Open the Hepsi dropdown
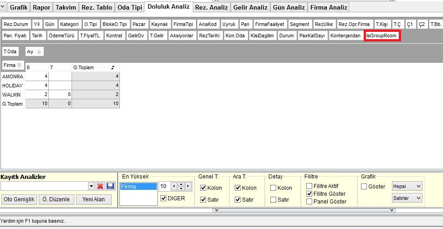443x229 pixels. [x=407, y=186]
